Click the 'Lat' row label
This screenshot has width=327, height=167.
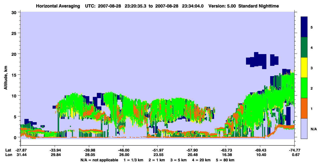coord(8,150)
